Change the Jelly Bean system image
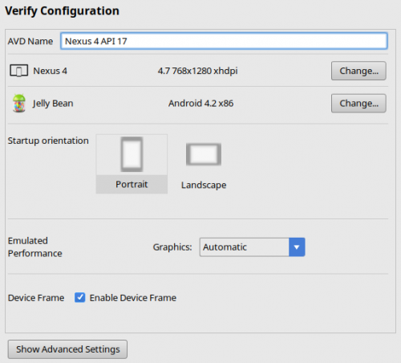 point(358,103)
